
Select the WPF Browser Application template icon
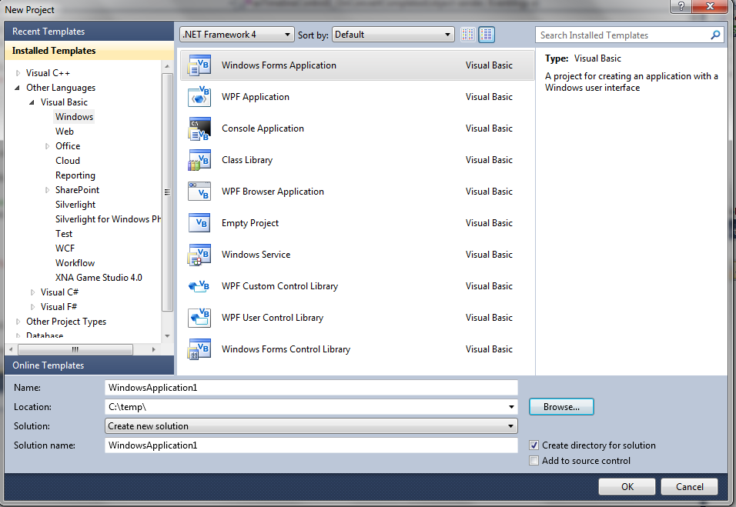pyautogui.click(x=199, y=191)
